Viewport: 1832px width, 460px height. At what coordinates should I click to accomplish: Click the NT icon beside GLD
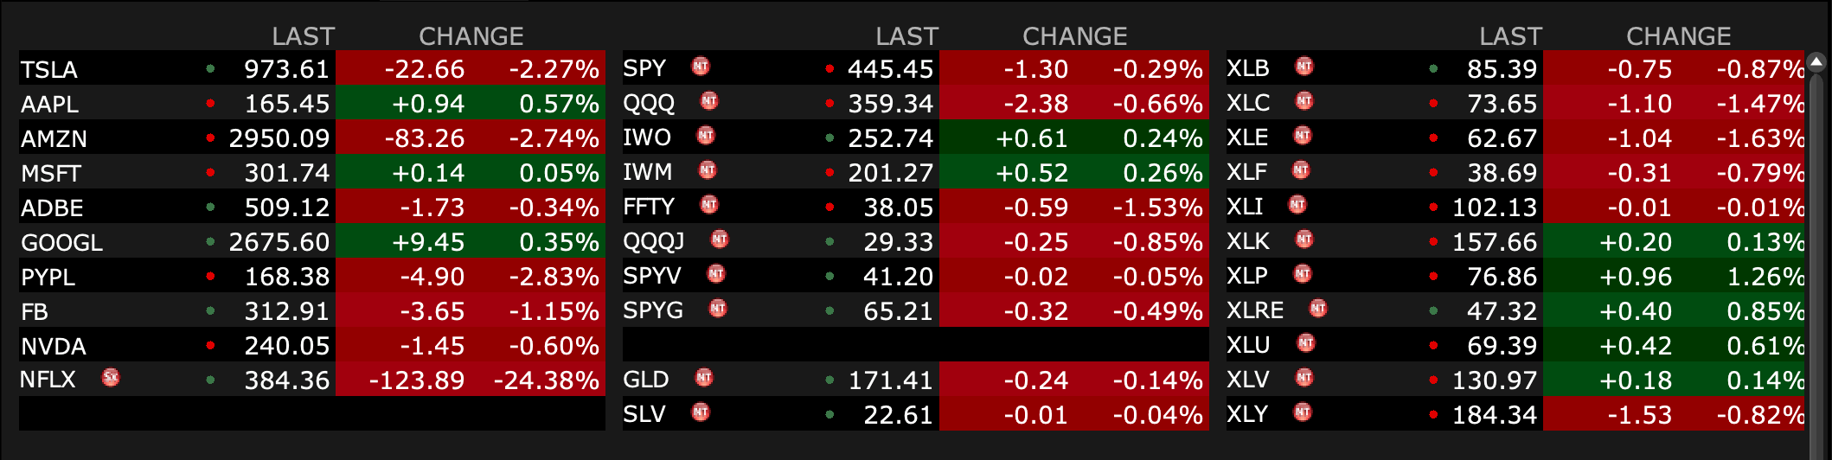704,378
